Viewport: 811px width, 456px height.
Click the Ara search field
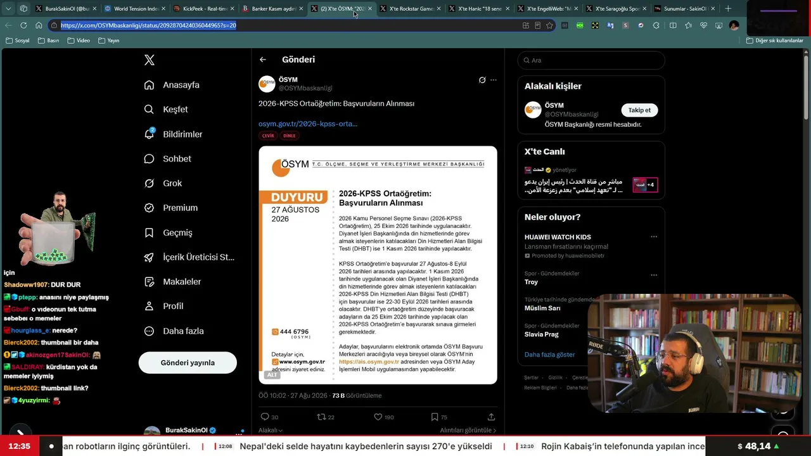(591, 60)
